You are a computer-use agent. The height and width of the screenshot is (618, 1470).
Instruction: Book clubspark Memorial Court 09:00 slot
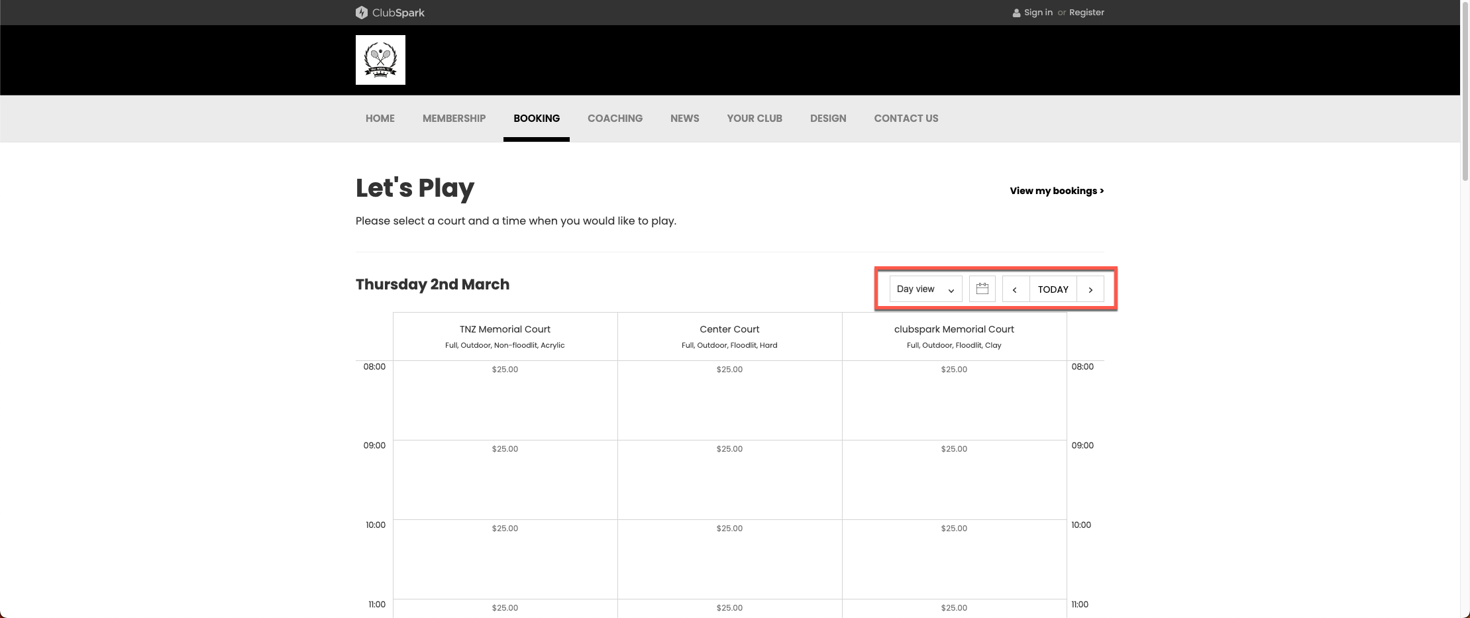(955, 480)
